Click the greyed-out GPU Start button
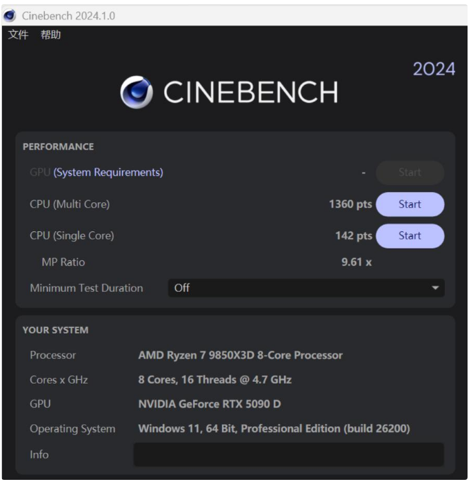The width and height of the screenshot is (471, 484). (410, 173)
